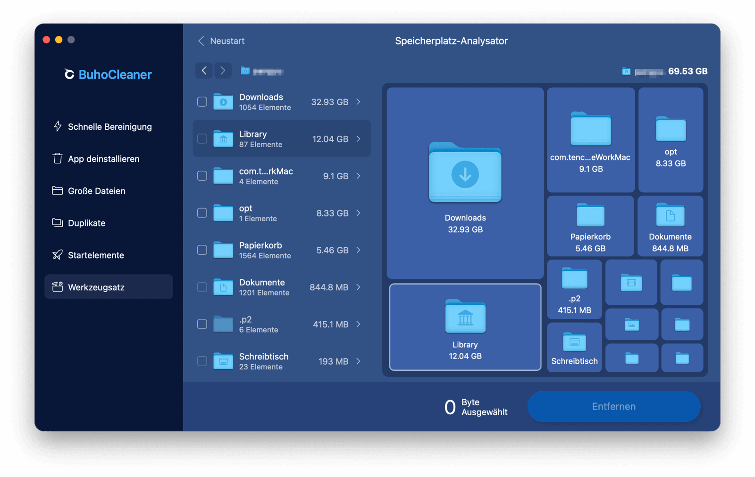Select the .p2 415.1 MB treemap tile
755x477 pixels.
(574, 289)
